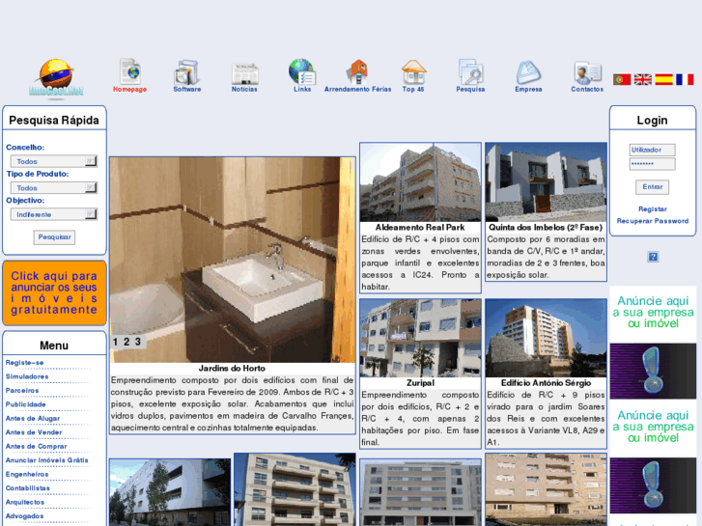702x526 pixels.
Task: Open Edifício António Sérgio photo
Action: coord(546,338)
